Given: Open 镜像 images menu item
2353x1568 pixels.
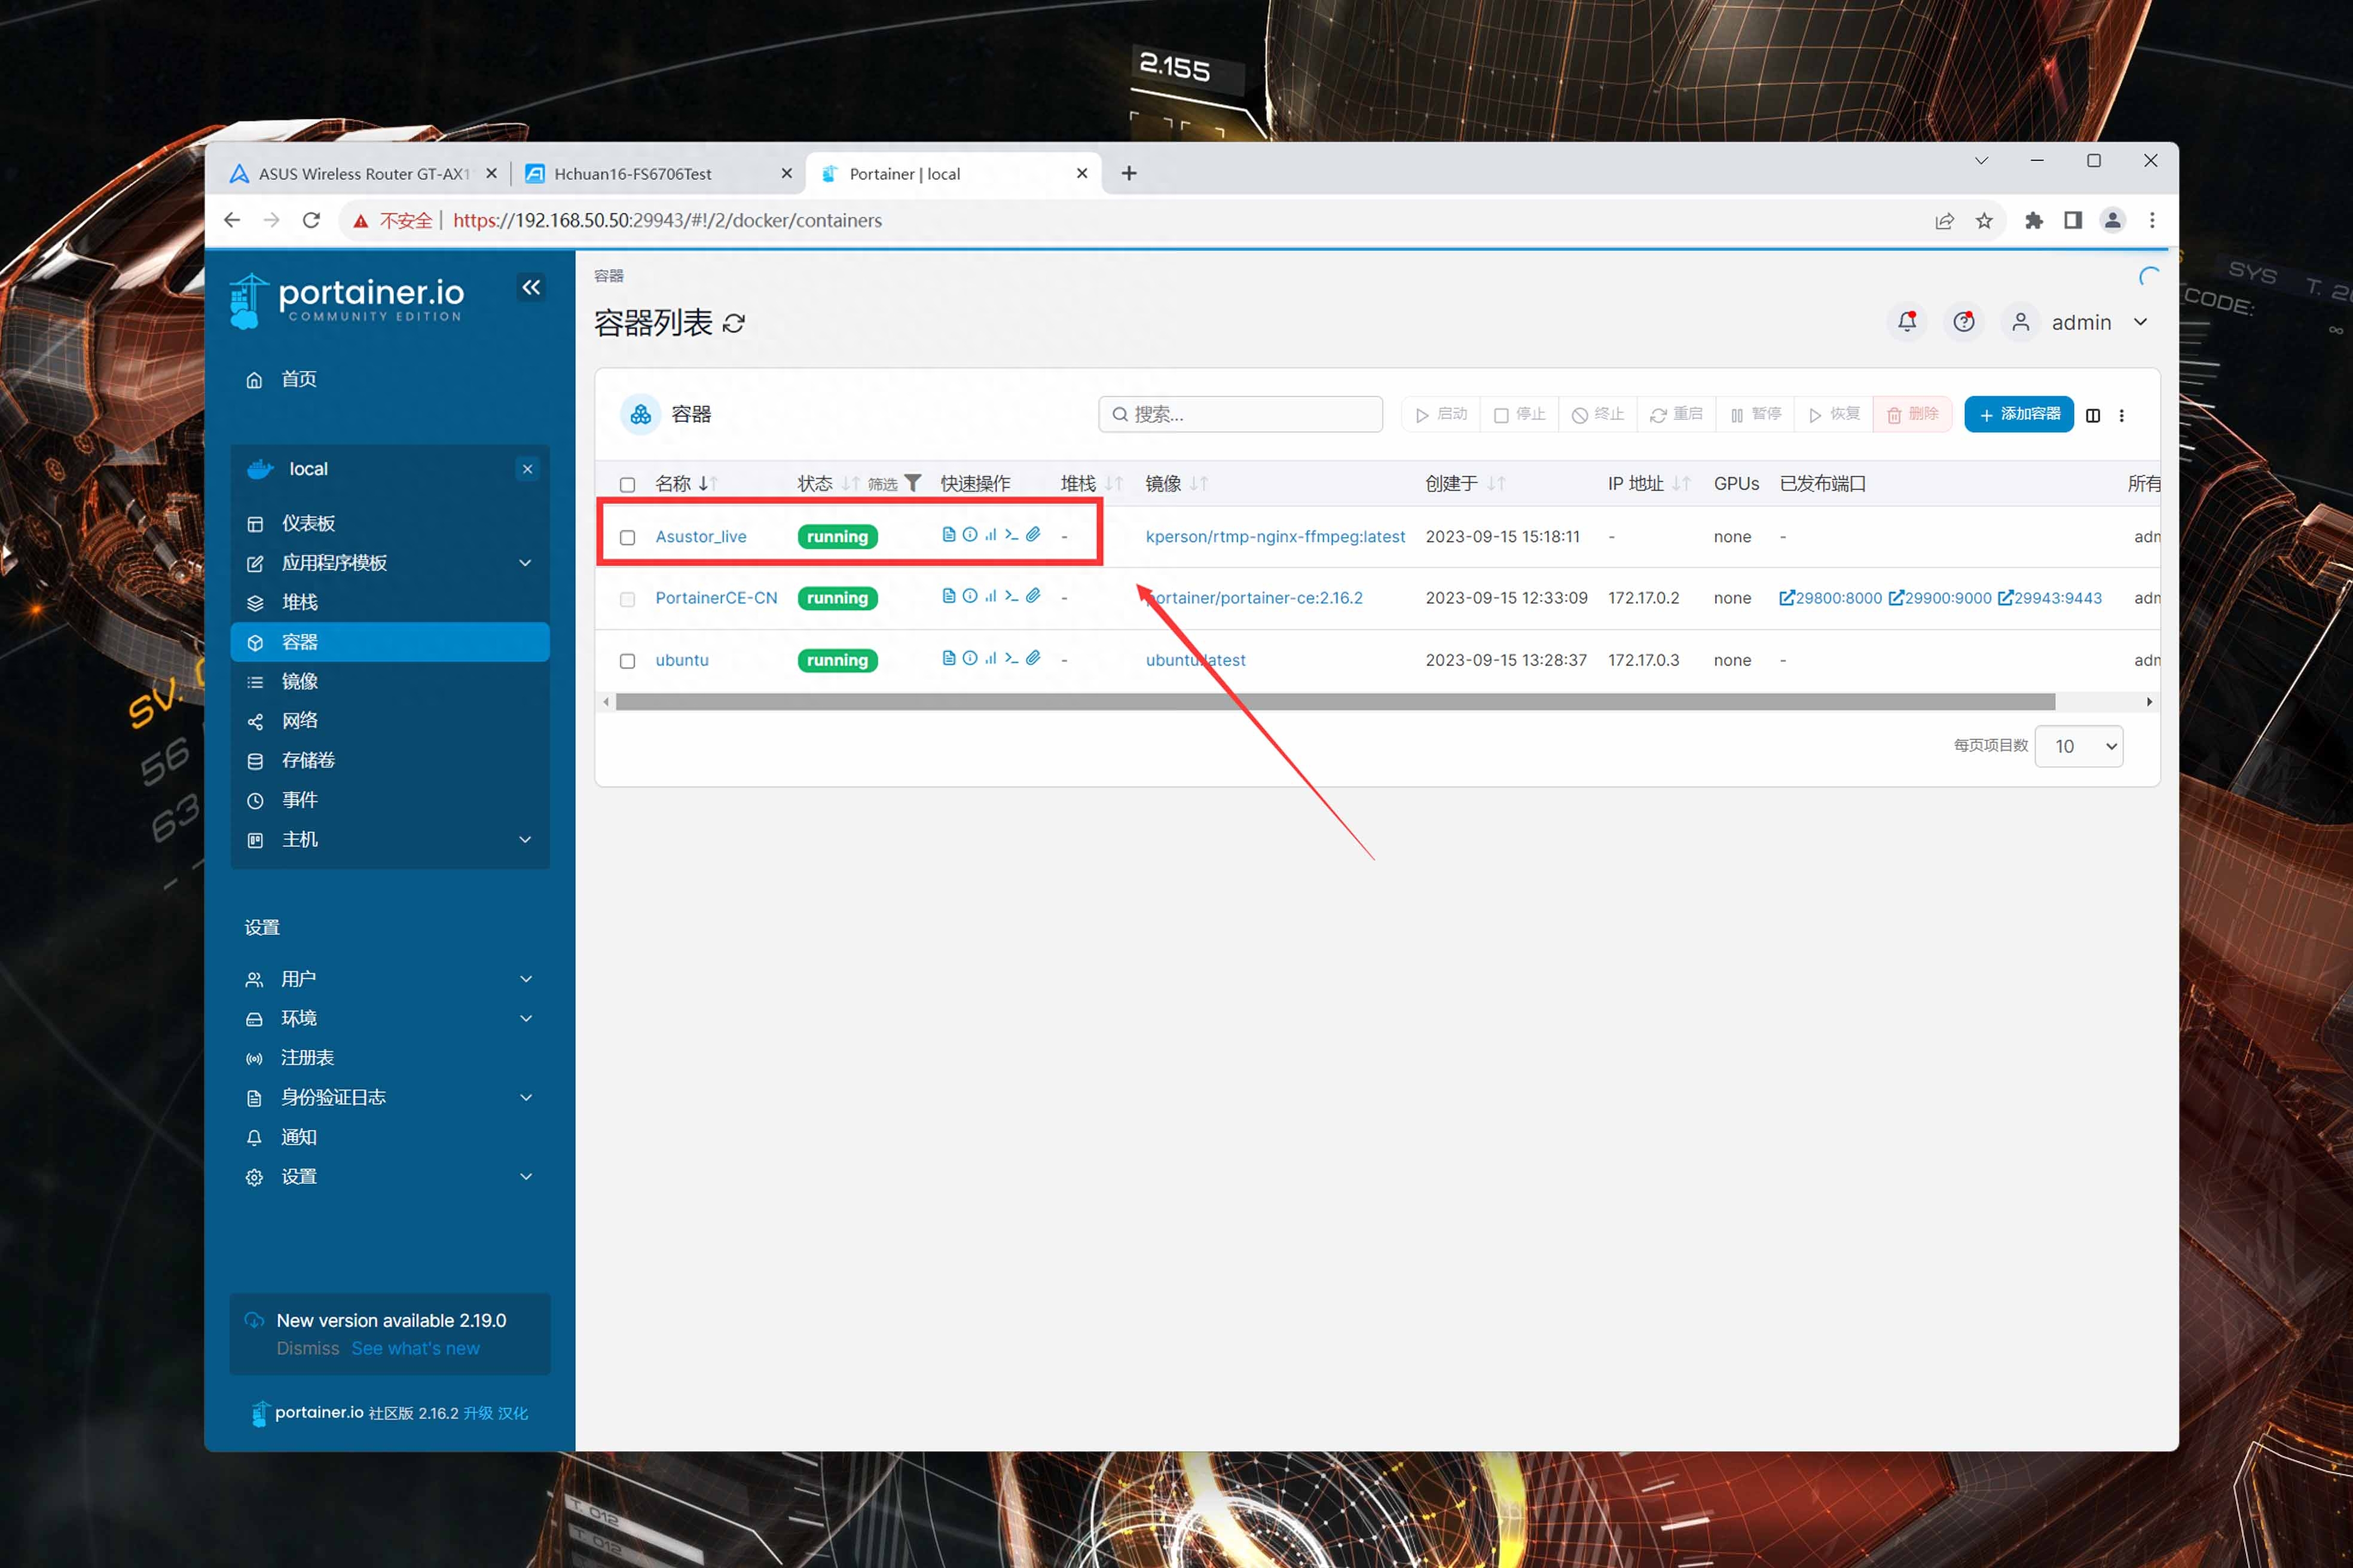Looking at the screenshot, I should 389,681.
